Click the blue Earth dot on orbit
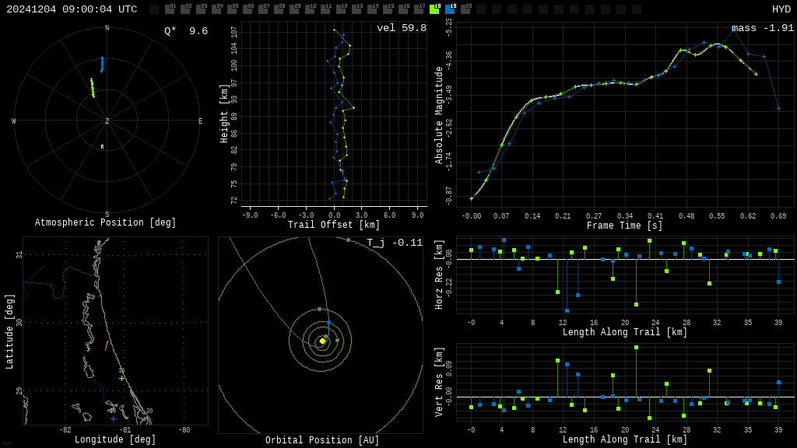This screenshot has width=797, height=448. point(329,323)
